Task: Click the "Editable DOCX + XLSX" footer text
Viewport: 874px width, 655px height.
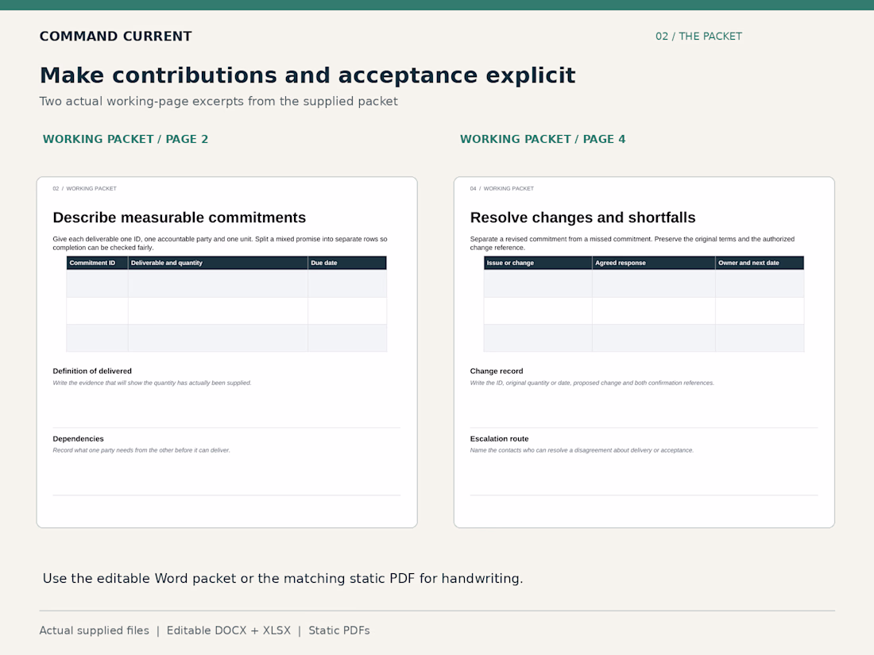Action: [229, 630]
